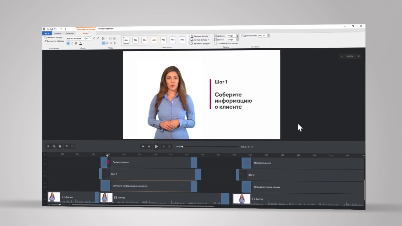Expand the shape styles gallery

click(188, 44)
